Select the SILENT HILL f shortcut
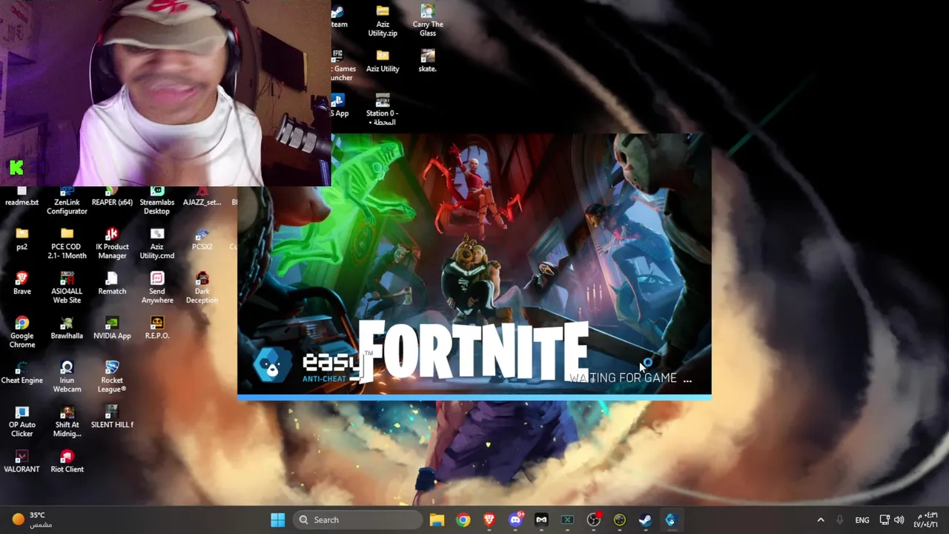Screen dimensions: 949x534 [112, 417]
